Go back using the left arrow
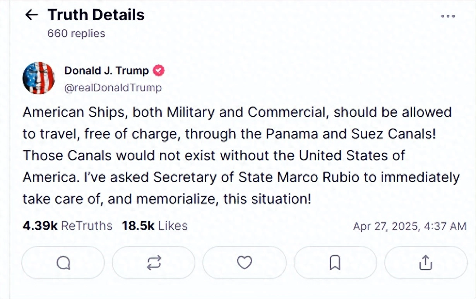The height and width of the screenshot is (299, 476). [x=31, y=15]
